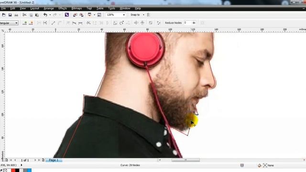Click the Import icon

pos(75,15)
